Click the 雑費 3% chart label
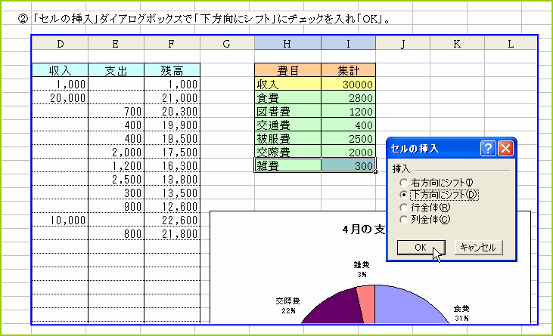553x336 pixels. pyautogui.click(x=362, y=269)
